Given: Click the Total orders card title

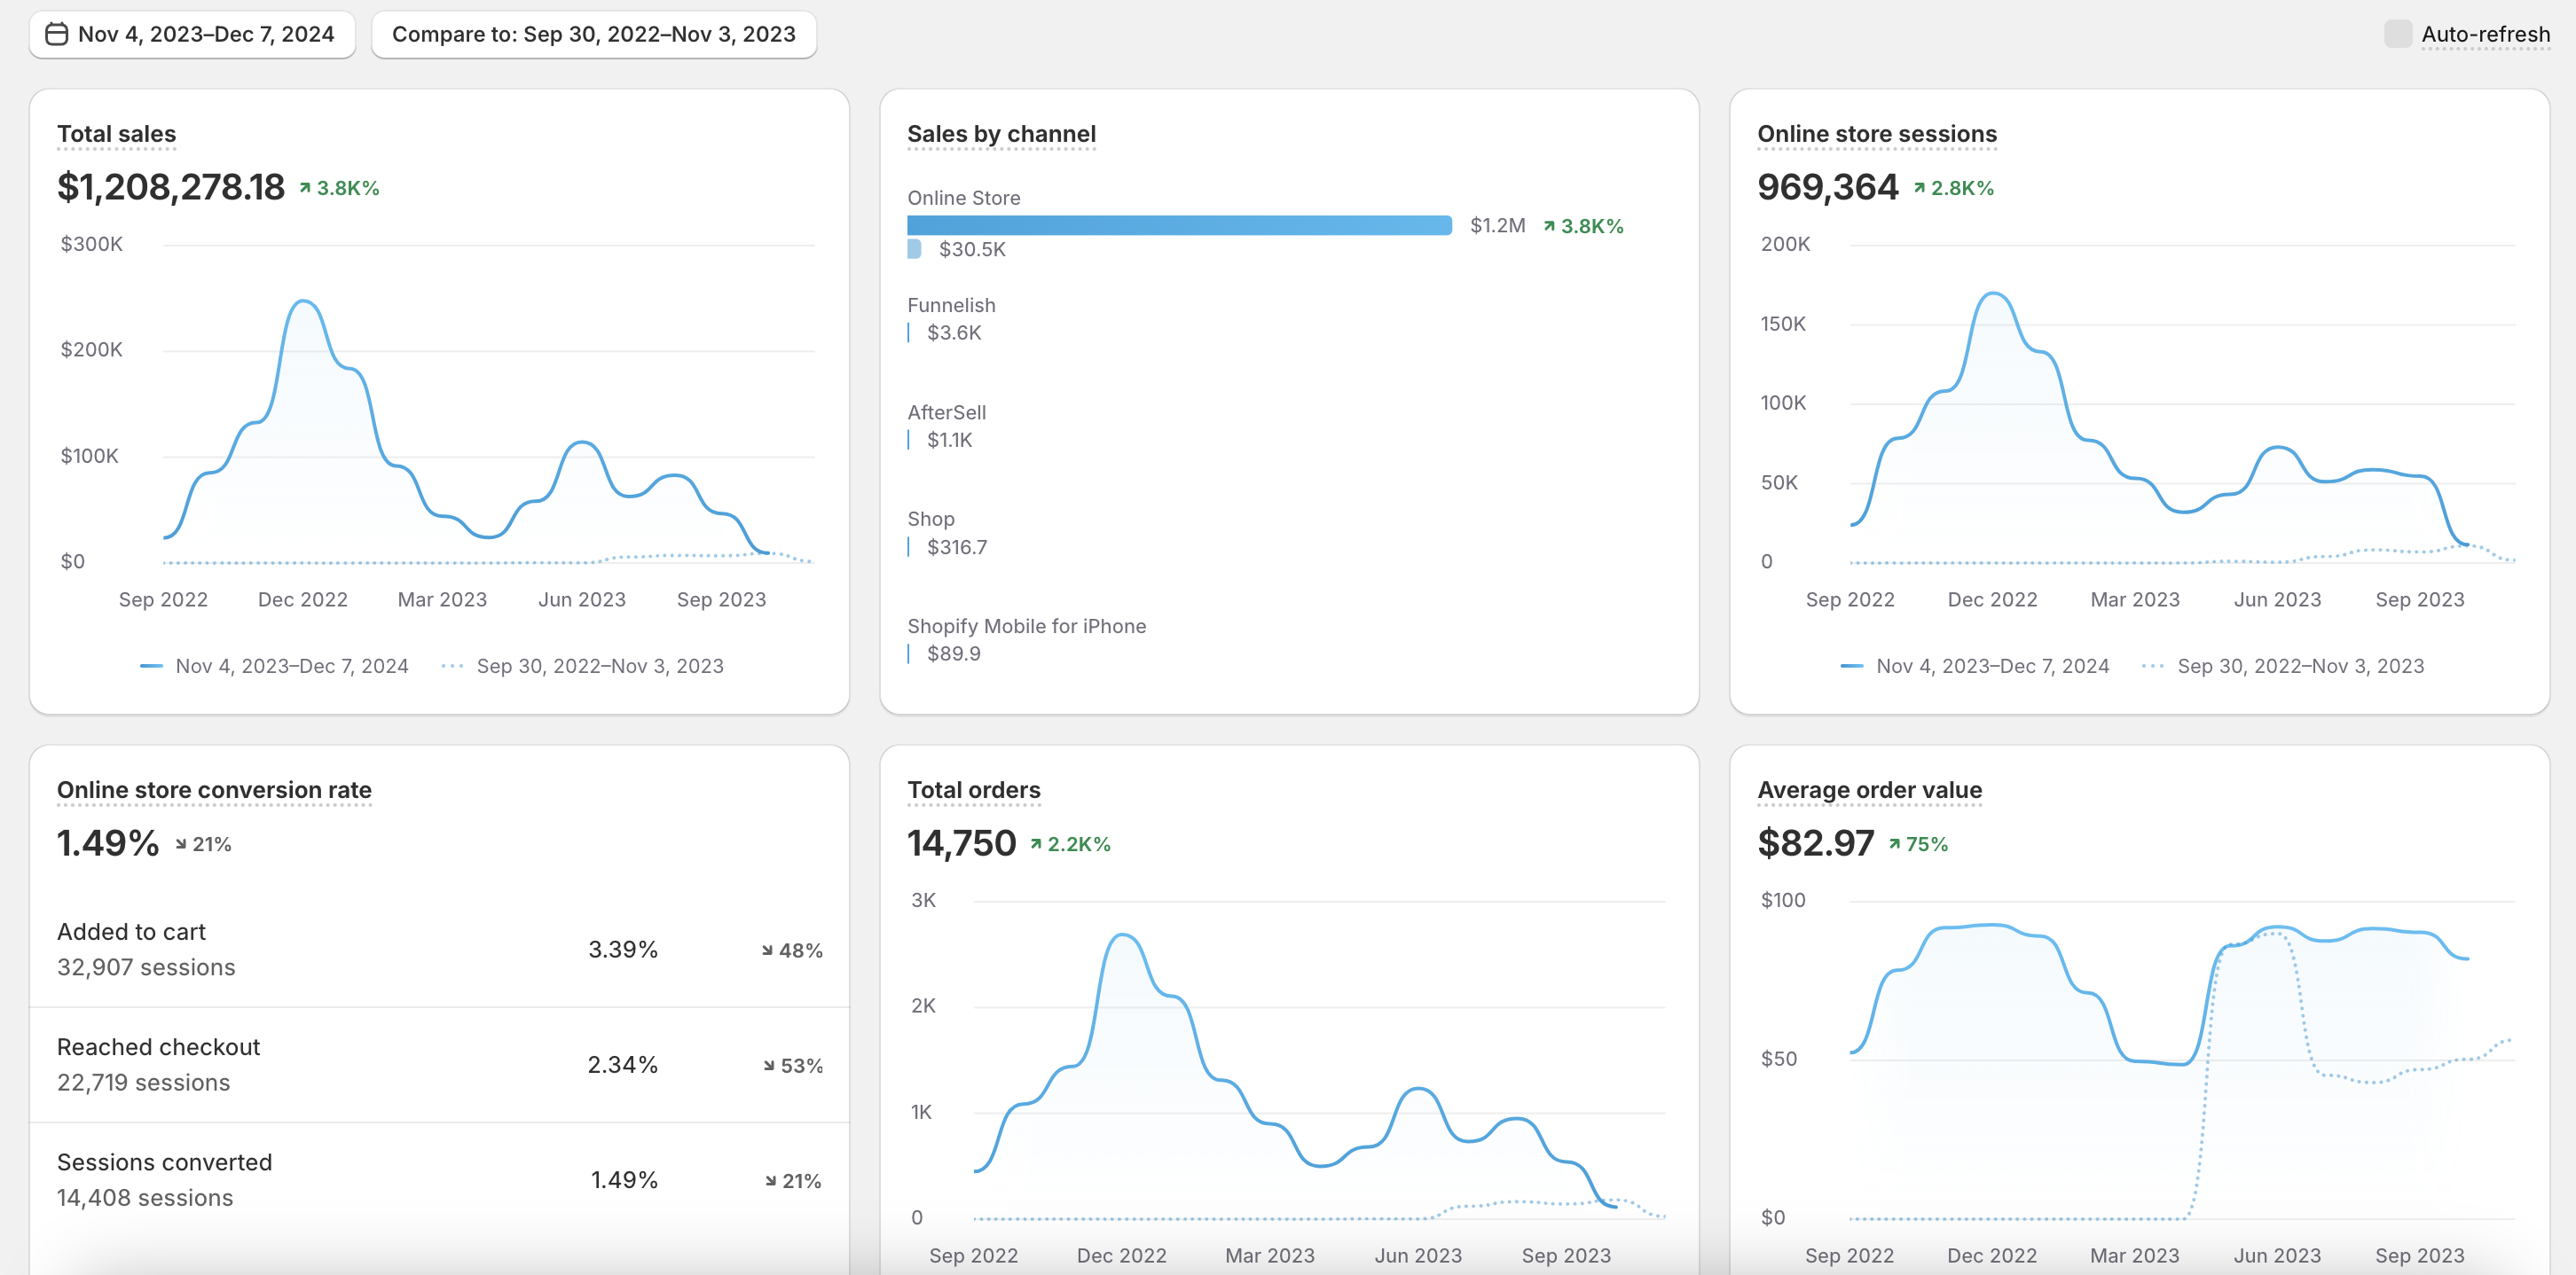Looking at the screenshot, I should (x=973, y=789).
